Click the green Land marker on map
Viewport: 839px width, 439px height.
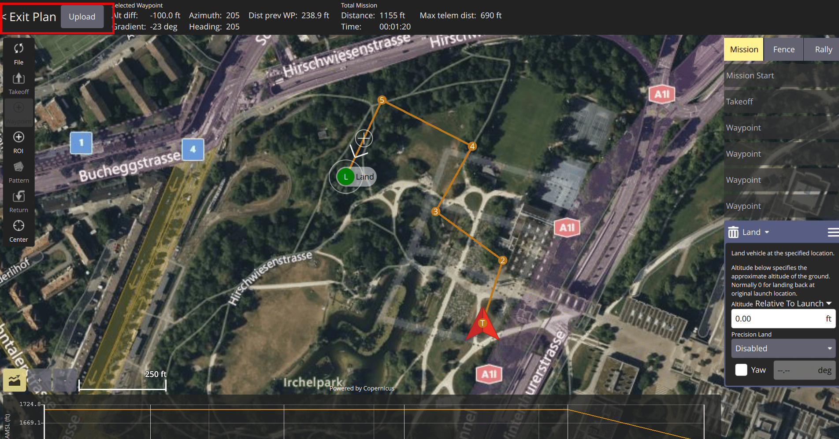346,177
